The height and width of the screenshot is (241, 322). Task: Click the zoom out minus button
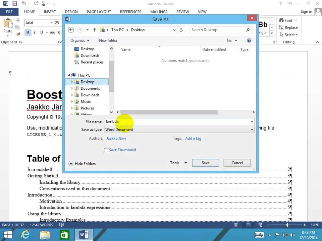pos(268,225)
